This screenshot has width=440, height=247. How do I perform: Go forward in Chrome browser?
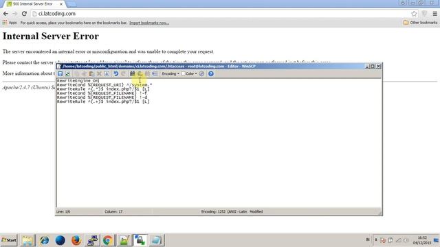[15, 14]
